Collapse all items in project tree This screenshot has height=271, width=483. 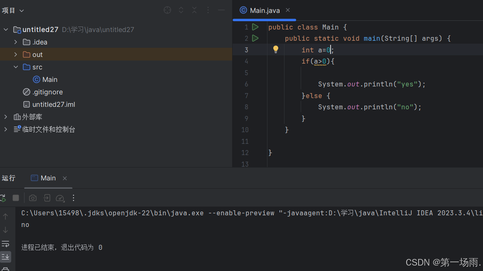click(x=194, y=10)
